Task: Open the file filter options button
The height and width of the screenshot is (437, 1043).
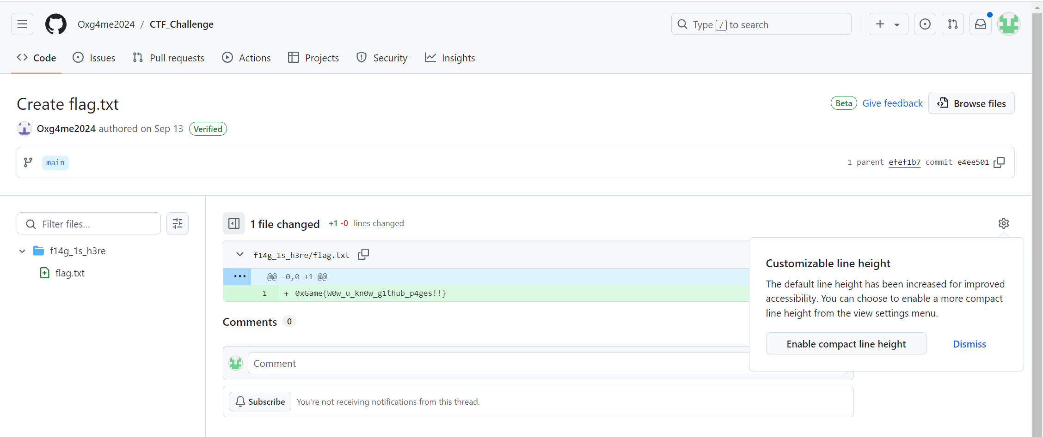Action: pyautogui.click(x=178, y=224)
